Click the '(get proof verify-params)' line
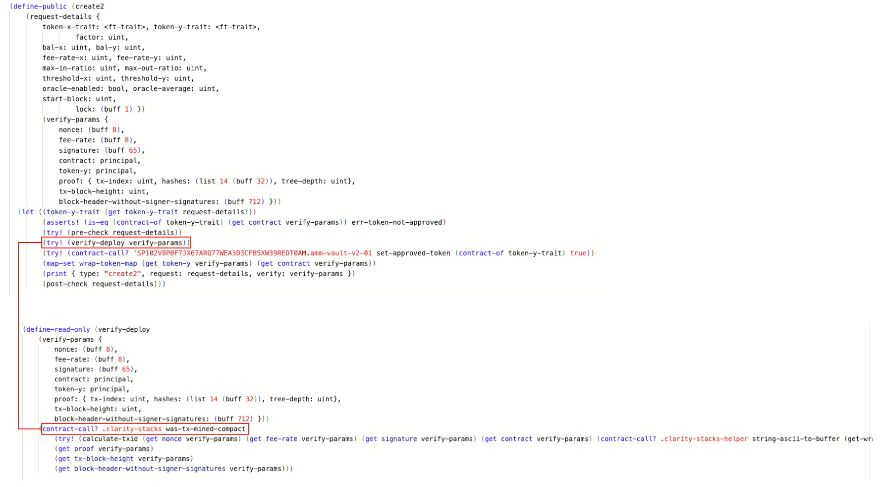882x487 pixels. click(x=104, y=449)
